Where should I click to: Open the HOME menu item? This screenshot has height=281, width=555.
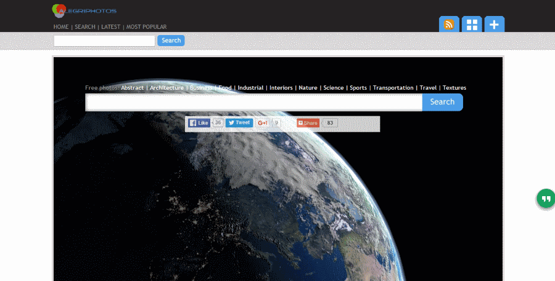click(61, 27)
